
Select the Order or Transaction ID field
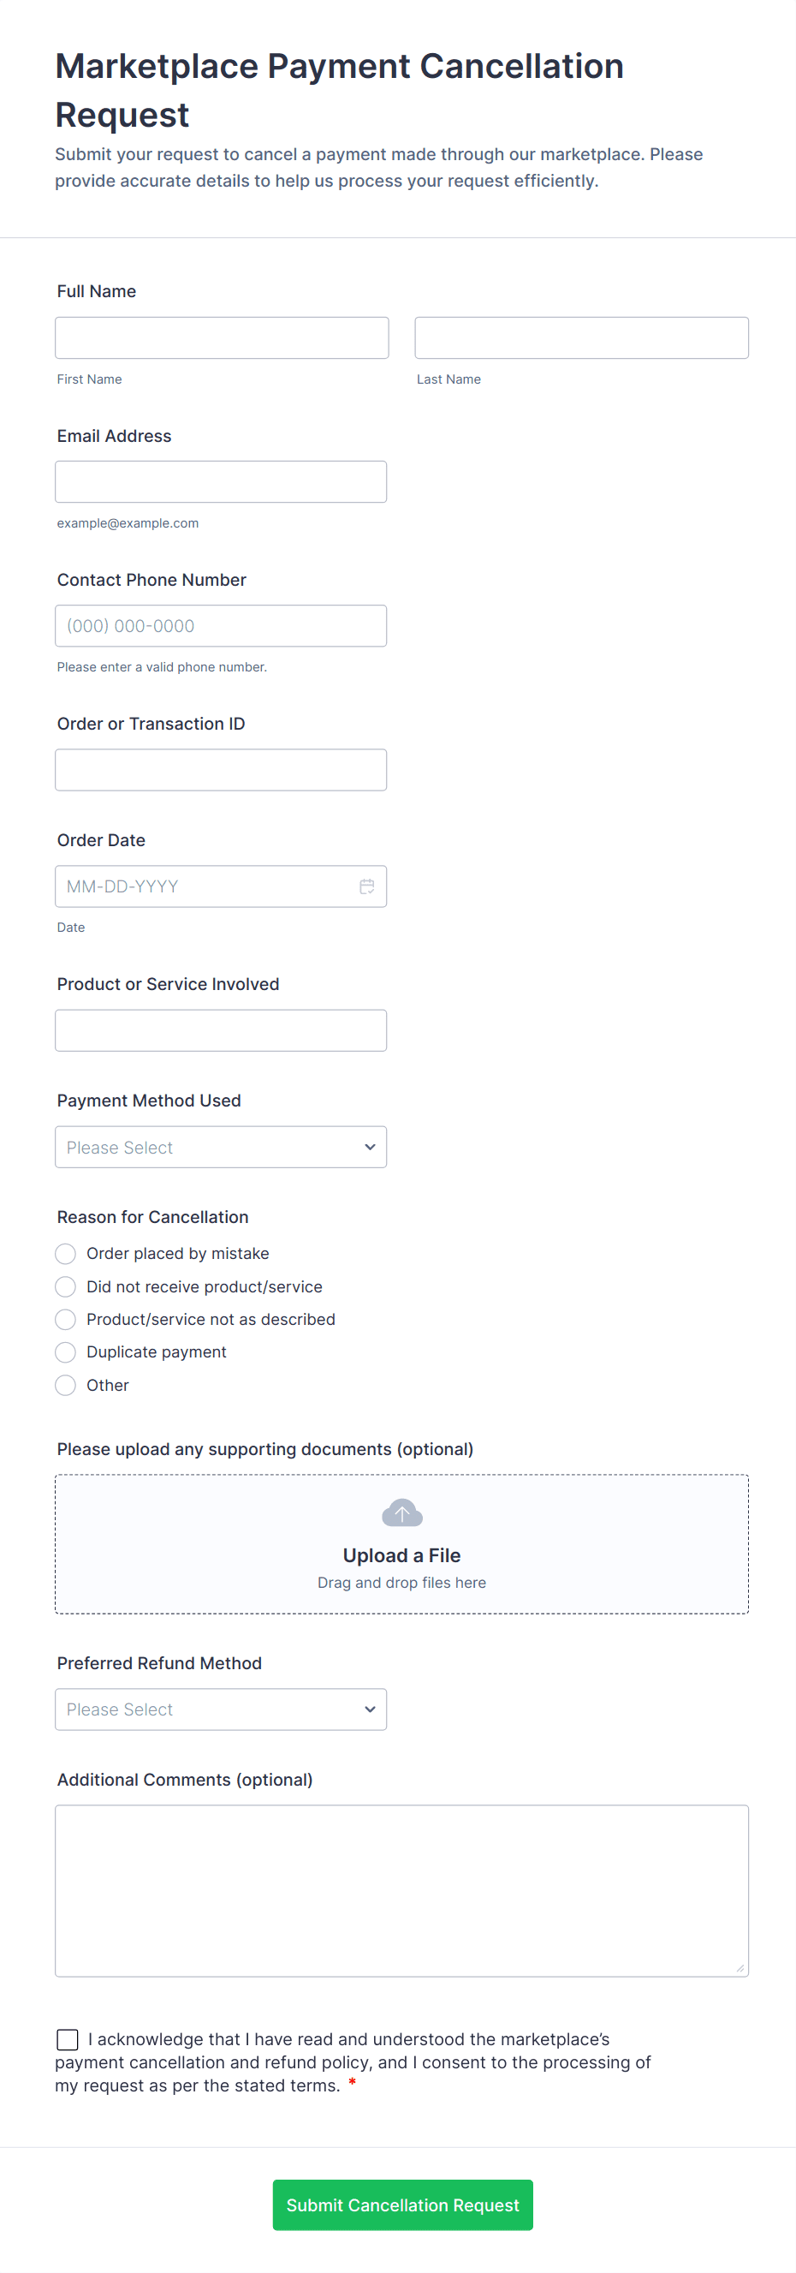point(220,770)
